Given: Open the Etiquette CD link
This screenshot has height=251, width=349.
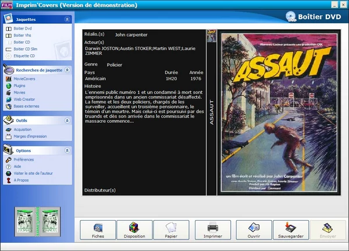Looking at the screenshot, I should click(x=24, y=56).
